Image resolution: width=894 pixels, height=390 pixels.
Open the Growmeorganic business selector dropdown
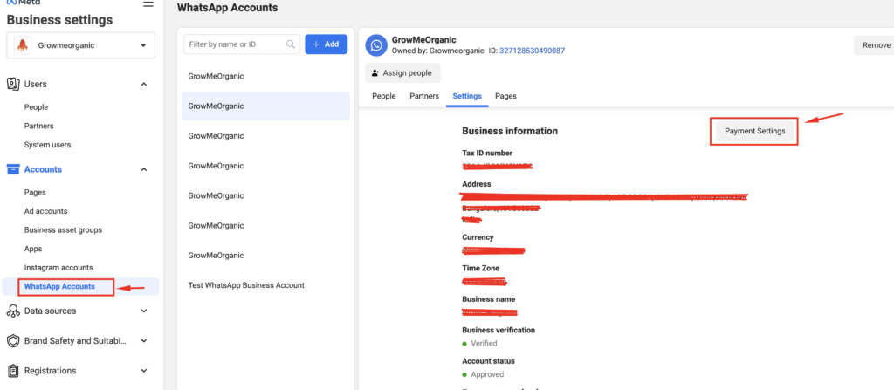tap(80, 45)
